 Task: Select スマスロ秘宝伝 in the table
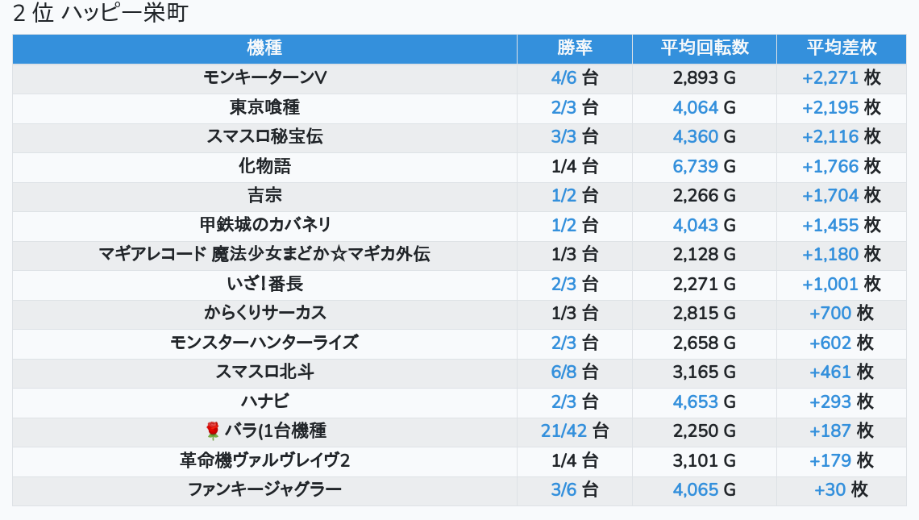click(x=264, y=137)
